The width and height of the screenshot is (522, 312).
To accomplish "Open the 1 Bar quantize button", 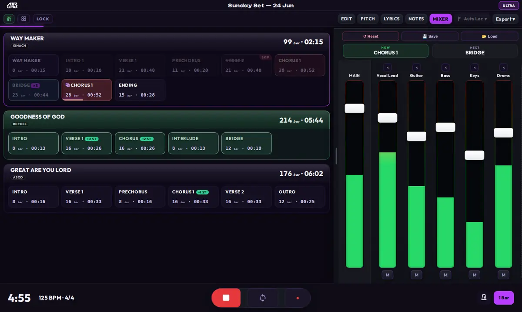I will (504, 298).
